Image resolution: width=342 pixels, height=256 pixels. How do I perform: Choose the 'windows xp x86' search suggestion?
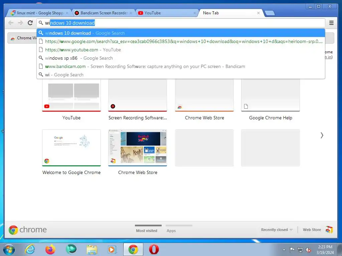coord(181,58)
